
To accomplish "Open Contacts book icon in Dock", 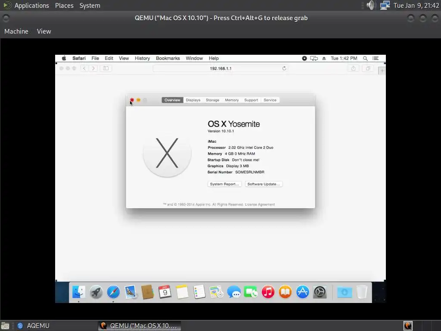I will [x=148, y=292].
